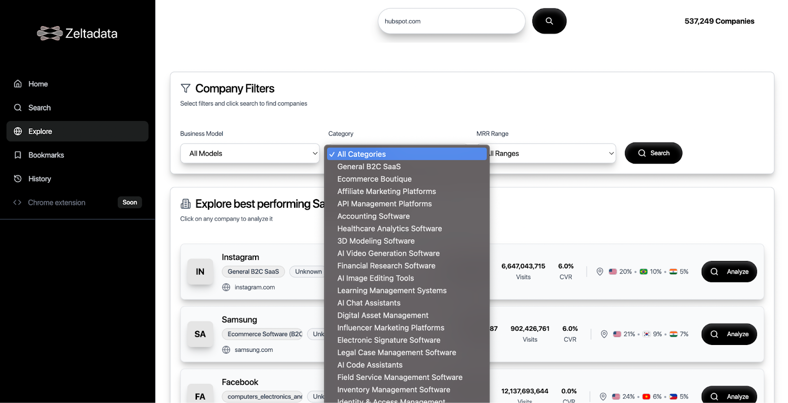Viewport: 788px width, 403px height.
Task: Choose Learning Management Systems option
Action: point(407,290)
